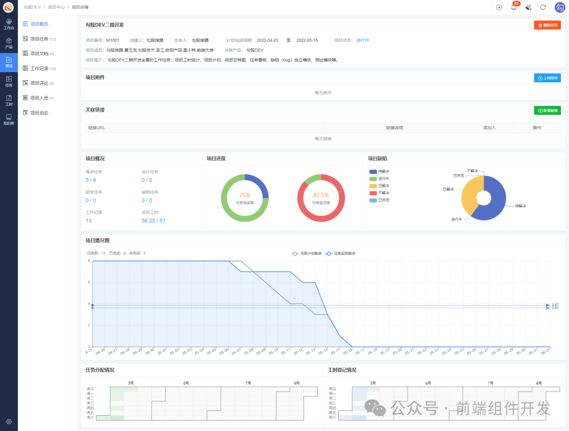
Task: Click the project number M1001
Action: pos(113,40)
